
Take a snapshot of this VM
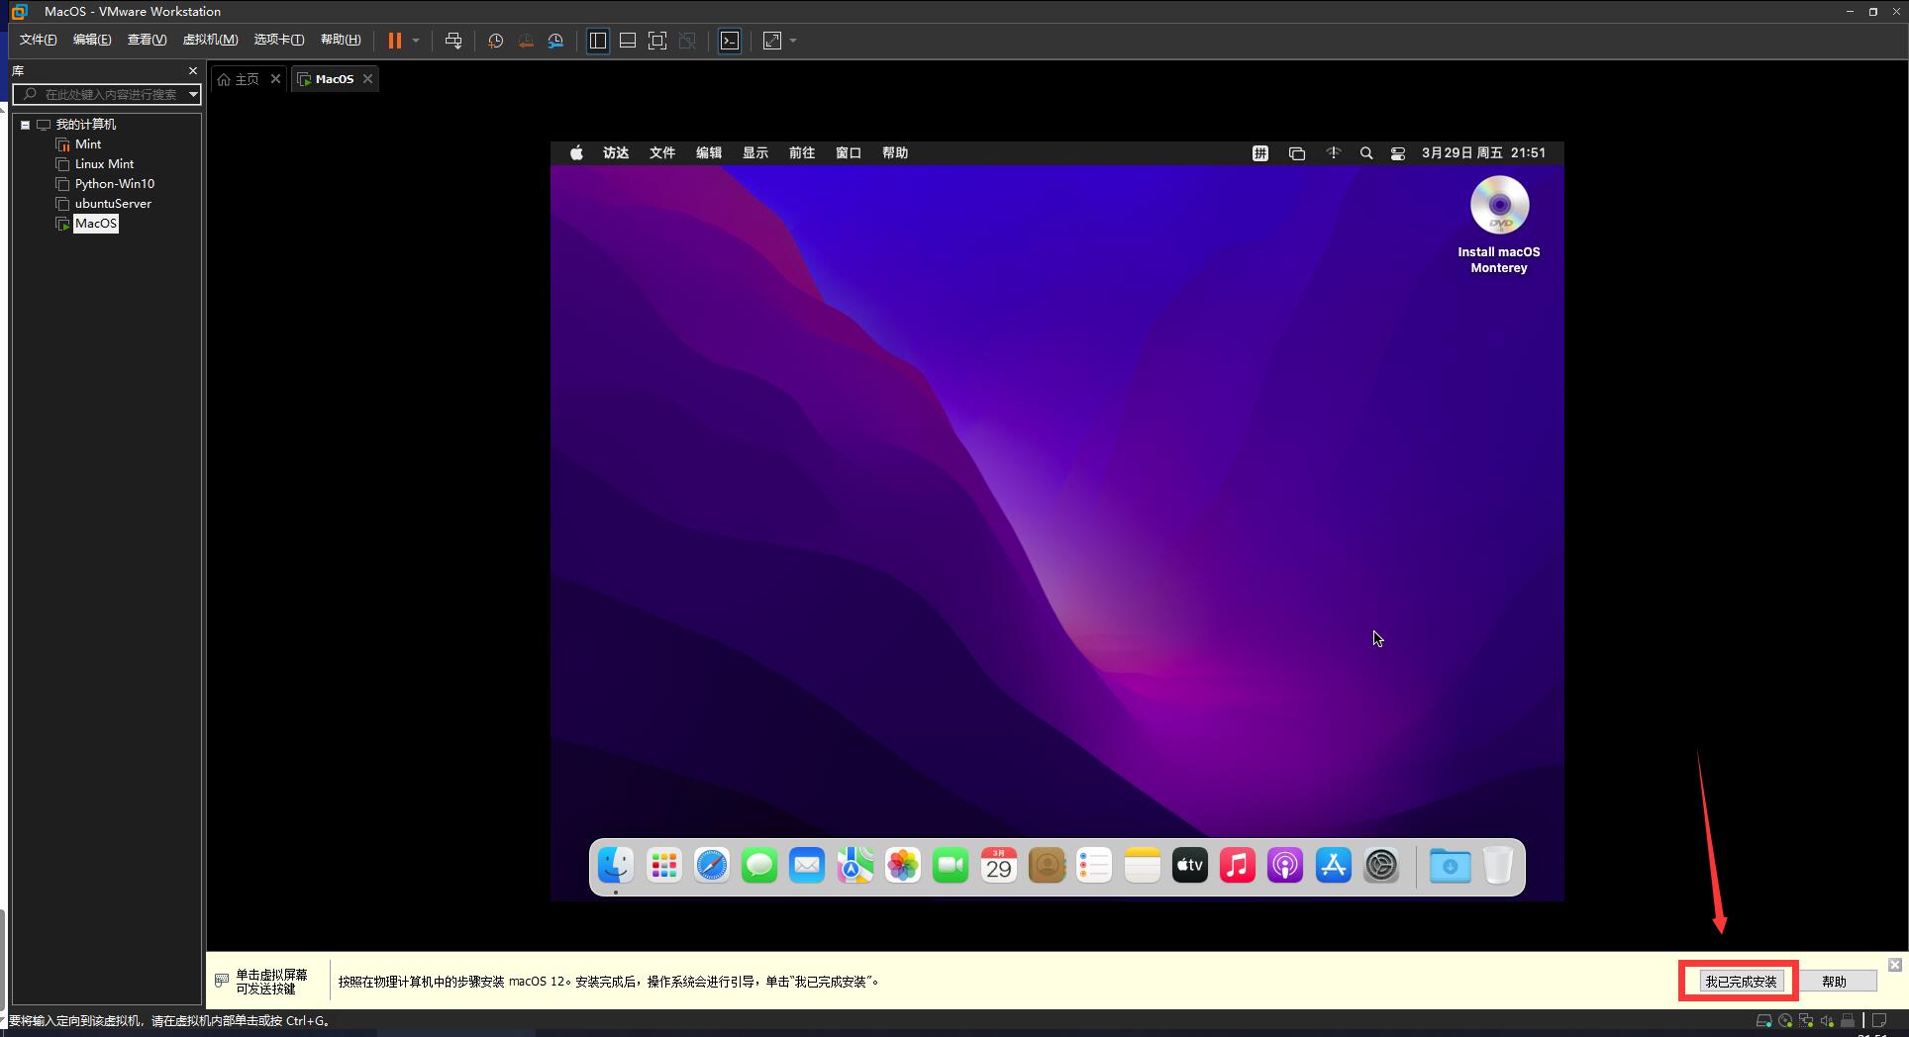[x=495, y=41]
